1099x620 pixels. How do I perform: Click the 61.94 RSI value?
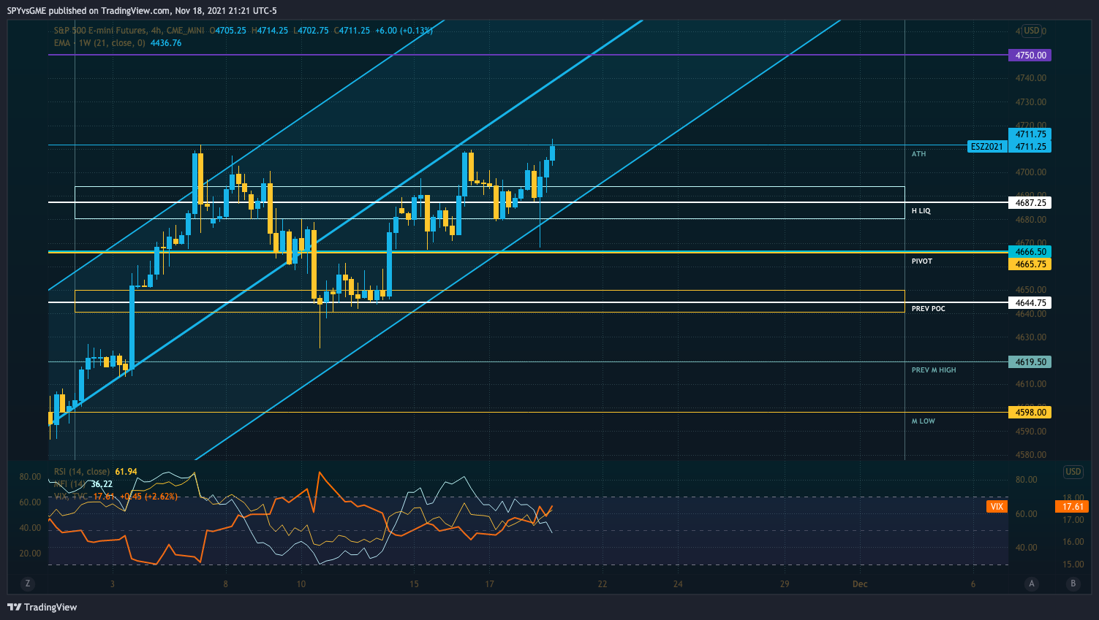point(126,472)
